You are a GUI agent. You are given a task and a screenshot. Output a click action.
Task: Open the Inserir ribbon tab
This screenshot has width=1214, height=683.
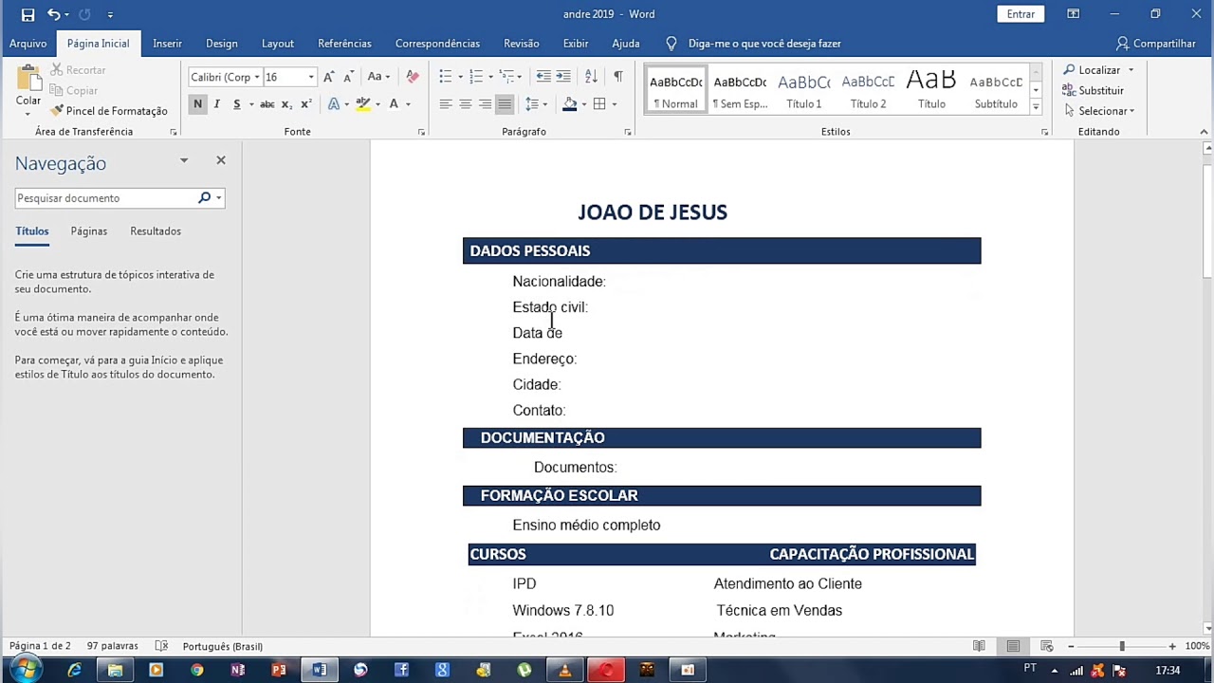167,44
